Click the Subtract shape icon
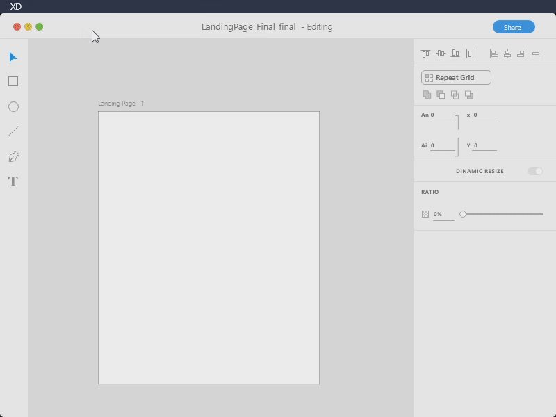This screenshot has width=556, height=417. click(441, 94)
